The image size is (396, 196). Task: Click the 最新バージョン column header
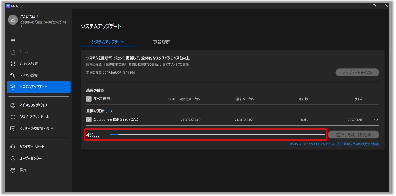pyautogui.click(x=245, y=99)
